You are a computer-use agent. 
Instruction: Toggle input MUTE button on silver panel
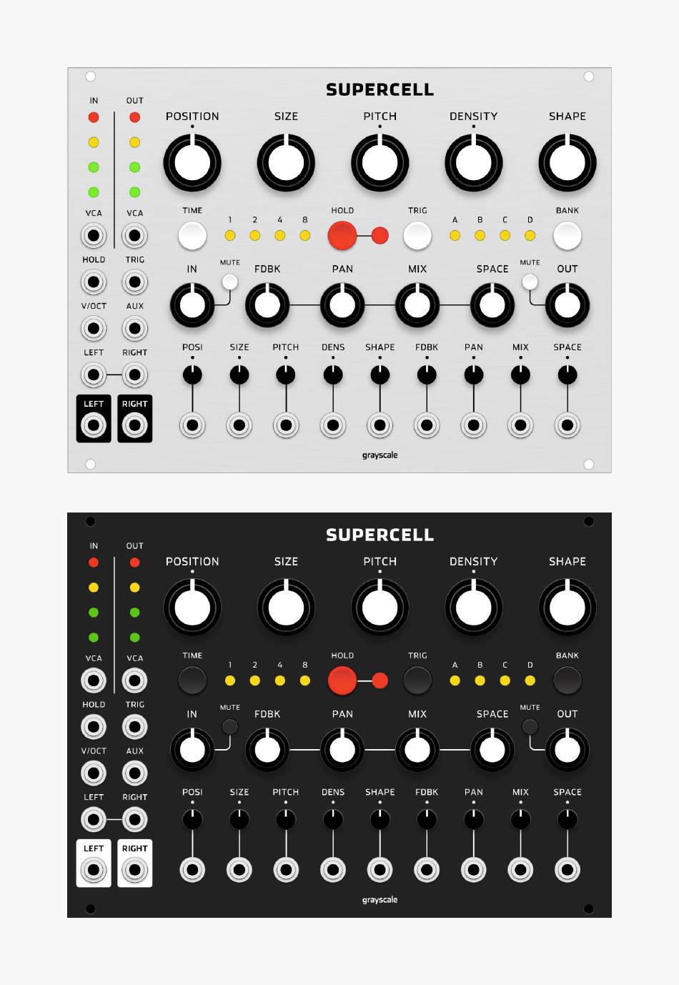229,282
